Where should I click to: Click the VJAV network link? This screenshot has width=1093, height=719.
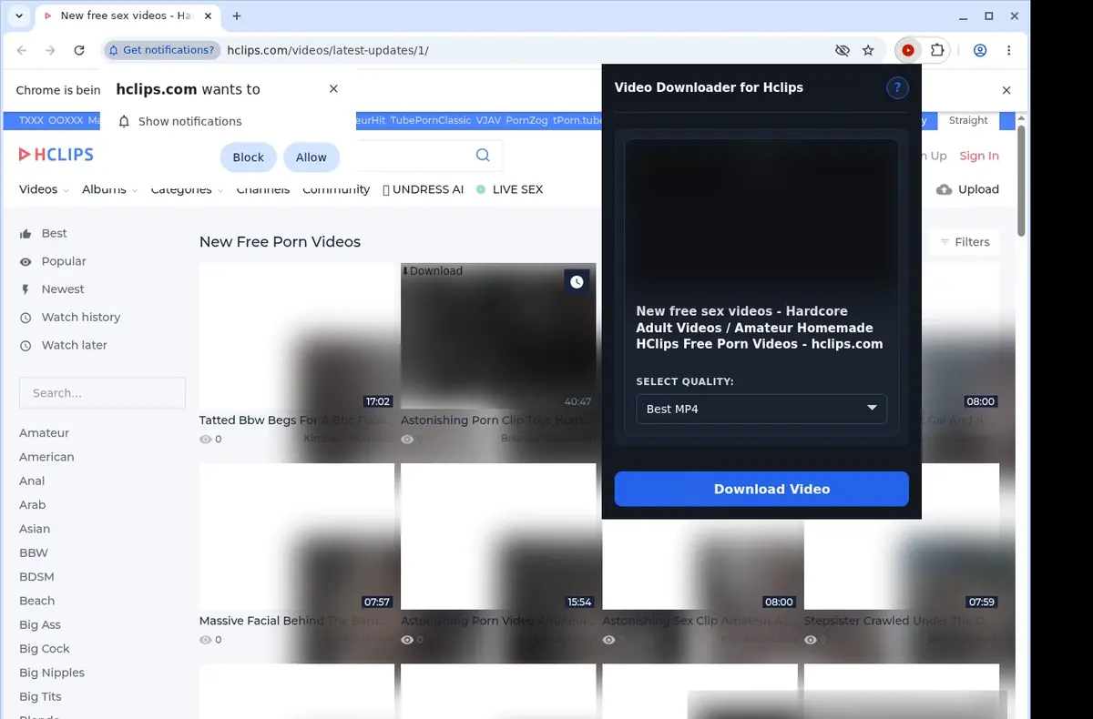click(488, 120)
